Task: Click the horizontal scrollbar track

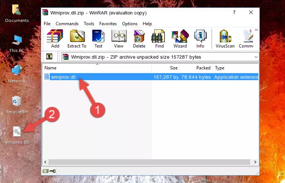Action: coord(149,162)
